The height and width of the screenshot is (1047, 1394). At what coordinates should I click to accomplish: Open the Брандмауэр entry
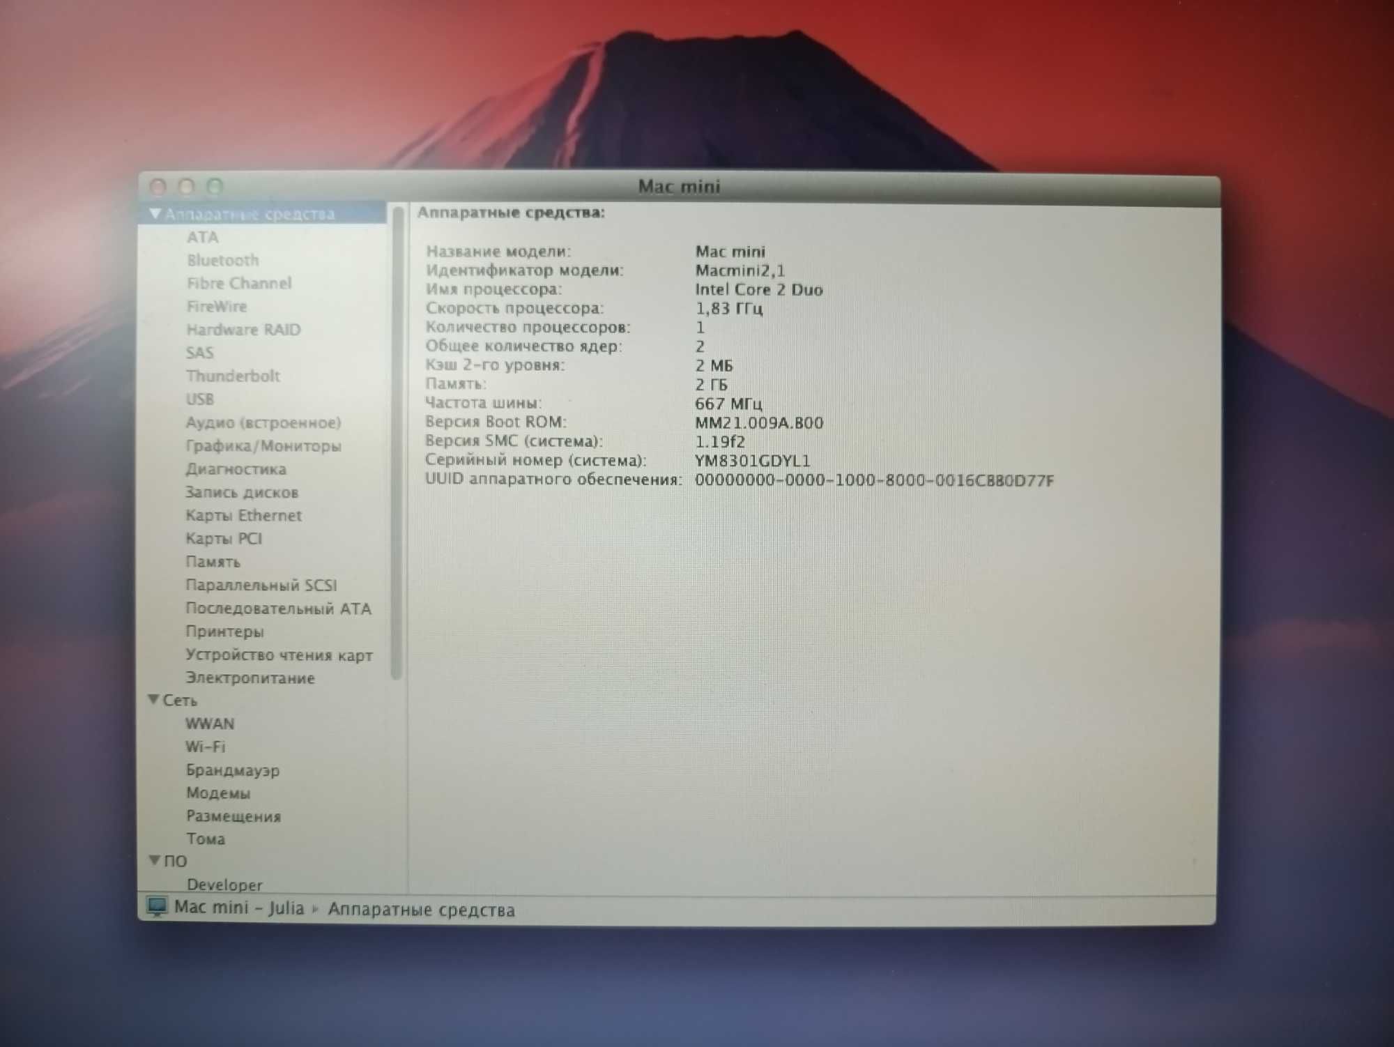[232, 770]
